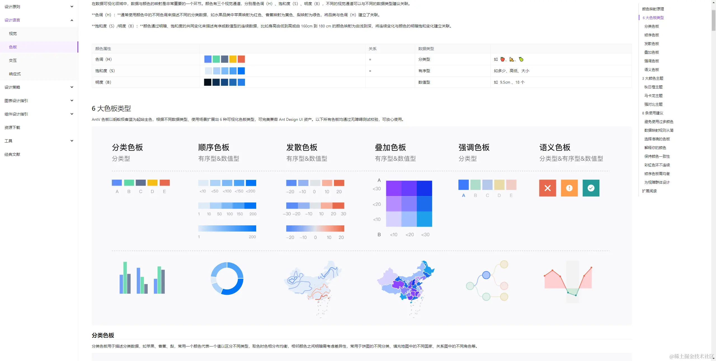Click the orange exclamation warning icon
716x361 pixels.
click(569, 188)
